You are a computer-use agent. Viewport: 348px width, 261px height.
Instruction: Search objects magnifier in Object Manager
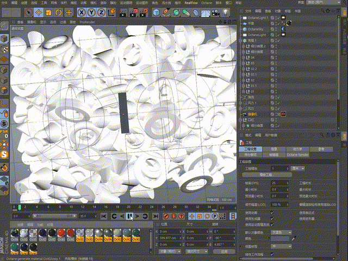click(322, 11)
